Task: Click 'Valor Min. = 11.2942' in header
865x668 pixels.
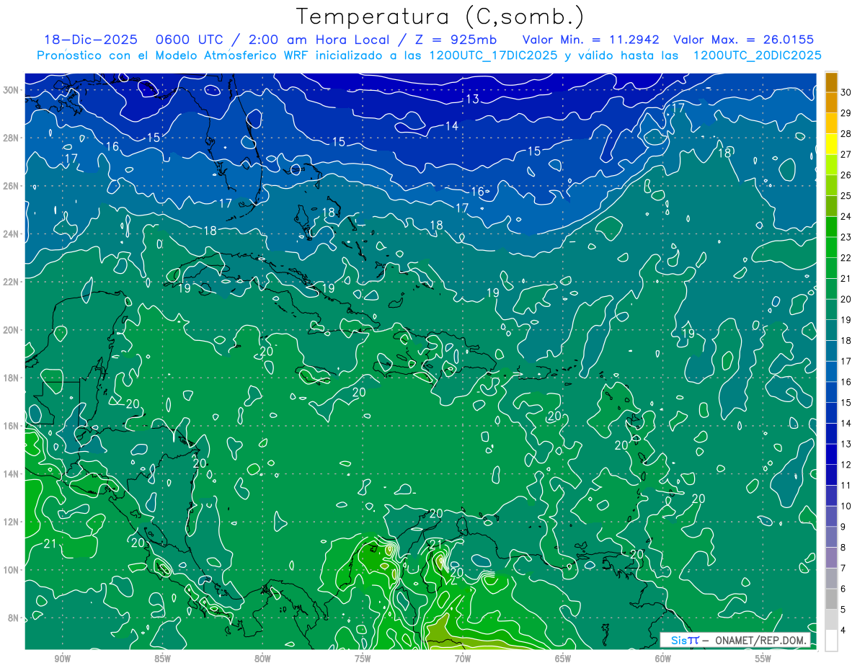Action: pyautogui.click(x=590, y=40)
